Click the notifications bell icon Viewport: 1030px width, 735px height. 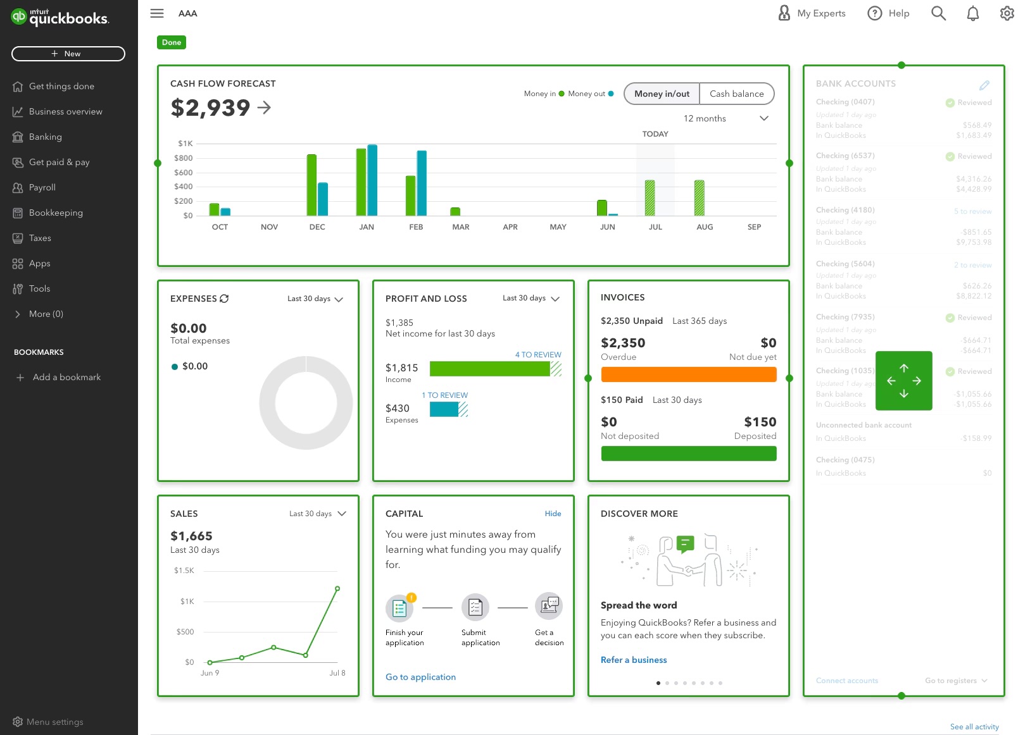click(x=974, y=13)
